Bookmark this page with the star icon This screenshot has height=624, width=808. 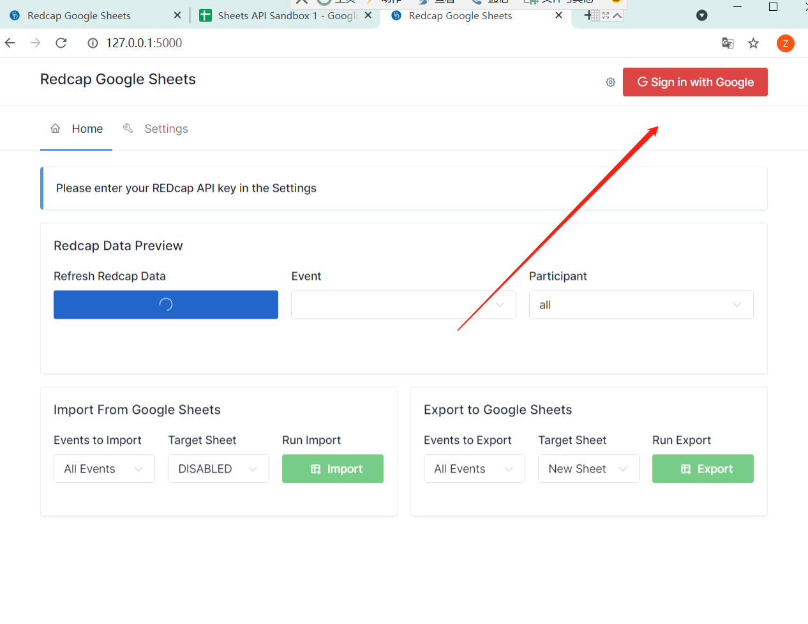(754, 43)
